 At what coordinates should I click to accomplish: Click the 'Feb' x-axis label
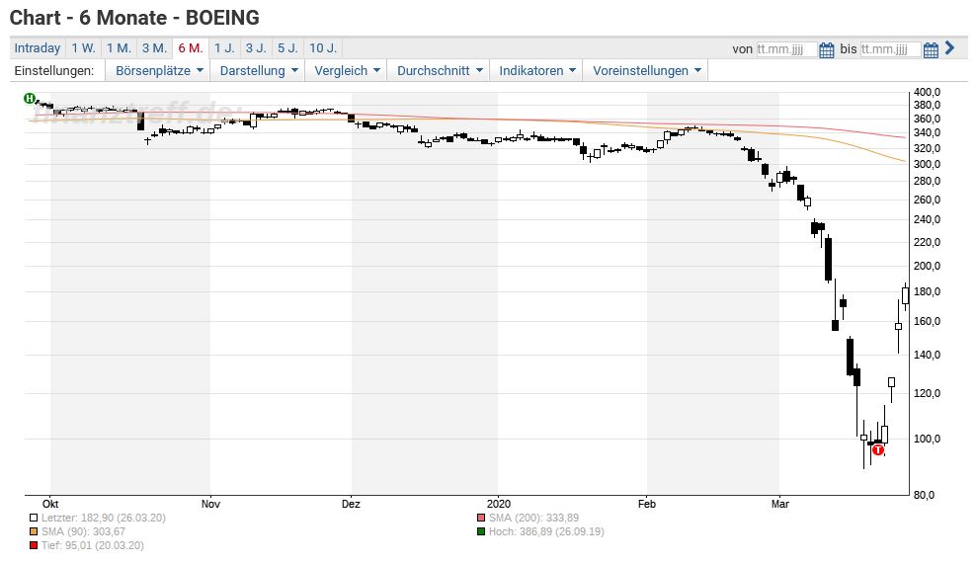tap(647, 504)
